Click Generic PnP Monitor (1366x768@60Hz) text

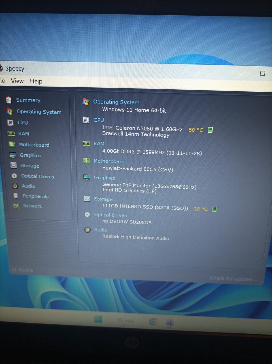pyautogui.click(x=149, y=186)
